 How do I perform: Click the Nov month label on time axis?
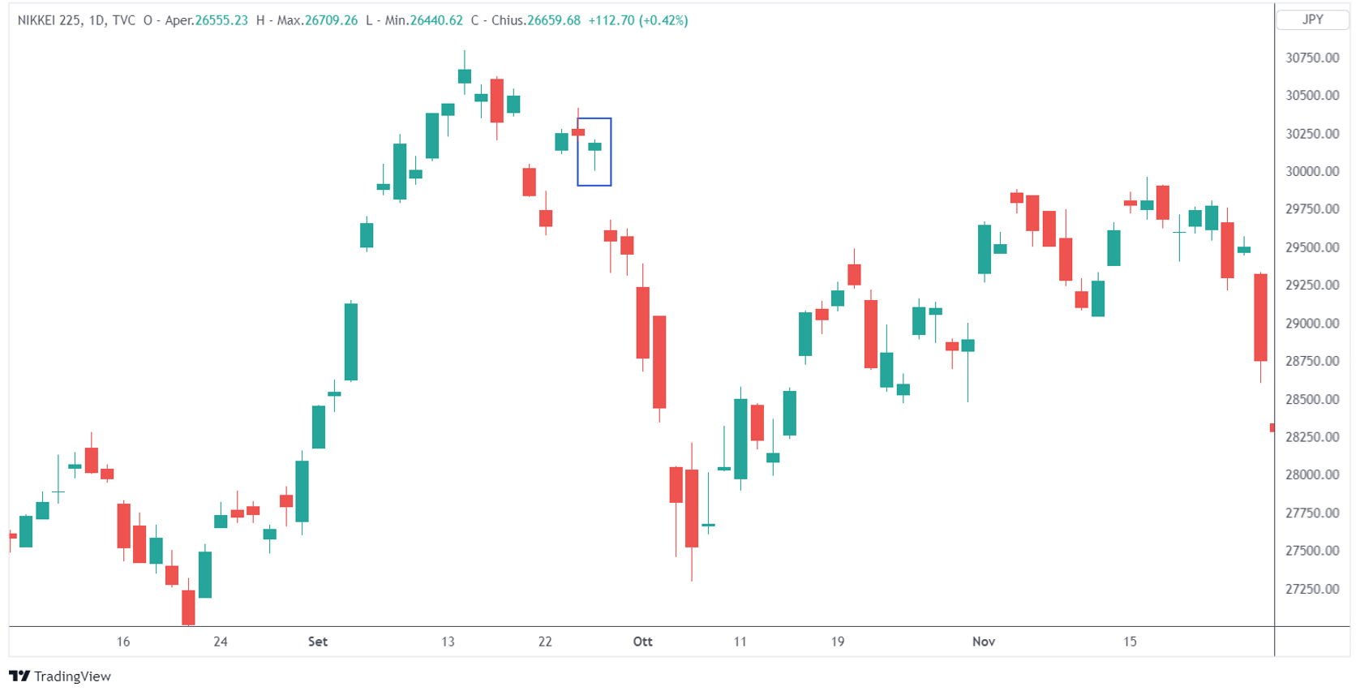tap(983, 642)
